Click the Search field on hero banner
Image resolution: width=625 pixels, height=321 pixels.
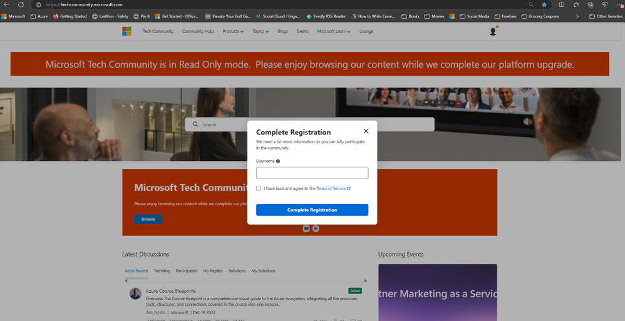click(x=310, y=125)
